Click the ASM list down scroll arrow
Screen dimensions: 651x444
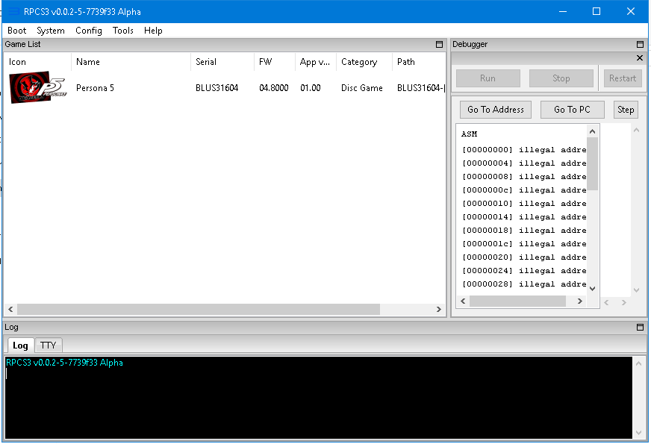tap(593, 289)
